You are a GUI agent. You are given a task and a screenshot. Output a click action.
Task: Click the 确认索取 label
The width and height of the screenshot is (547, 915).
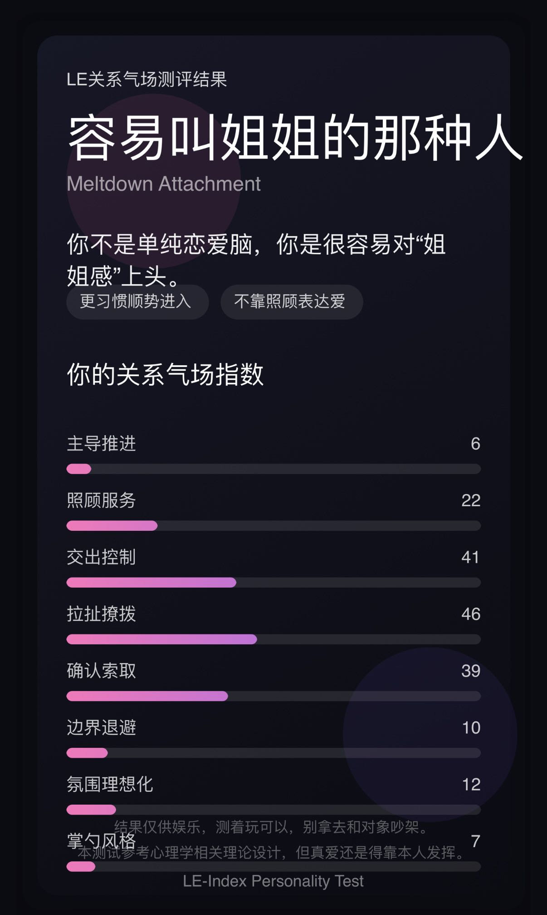[102, 671]
